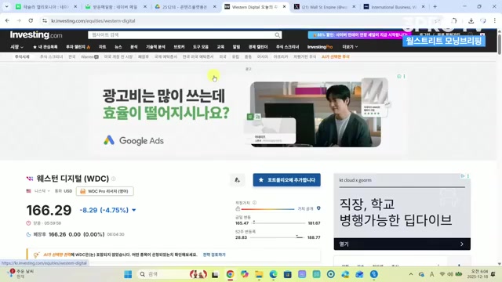Show hidden system tray icons chevron

[411, 274]
